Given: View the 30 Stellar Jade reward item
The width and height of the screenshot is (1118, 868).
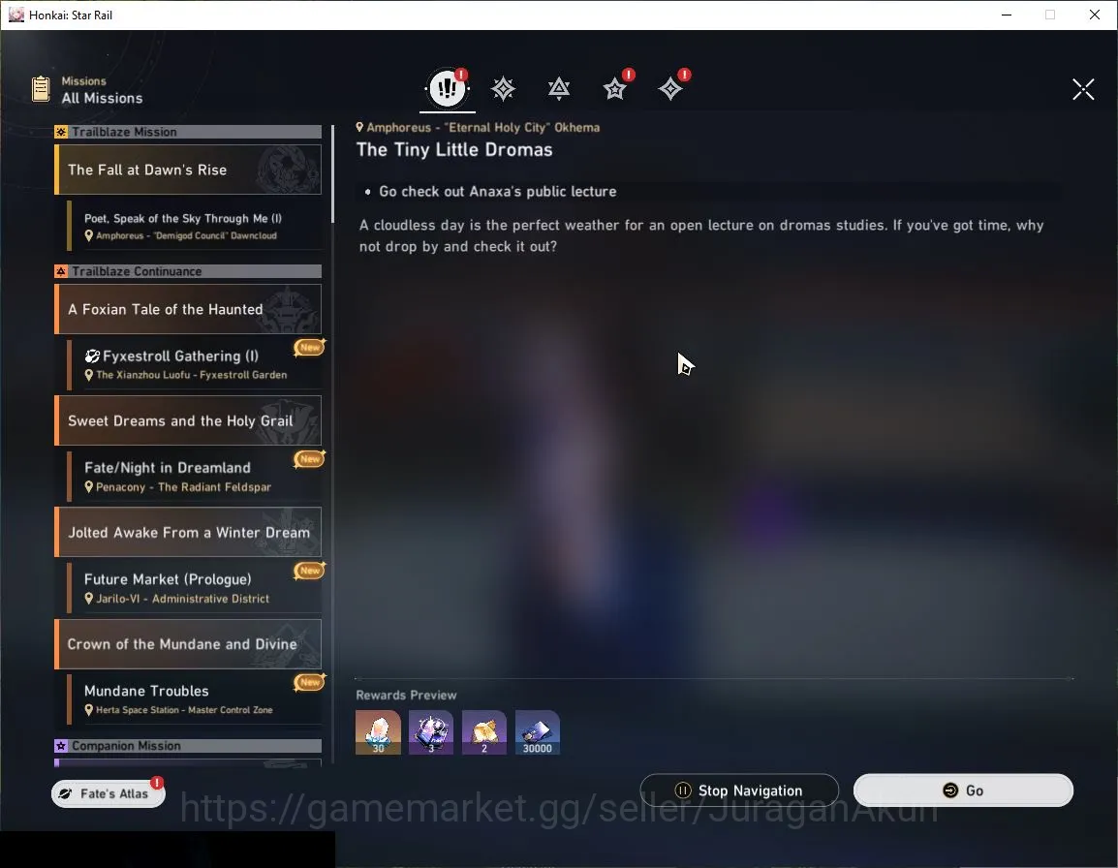Looking at the screenshot, I should pyautogui.click(x=378, y=732).
